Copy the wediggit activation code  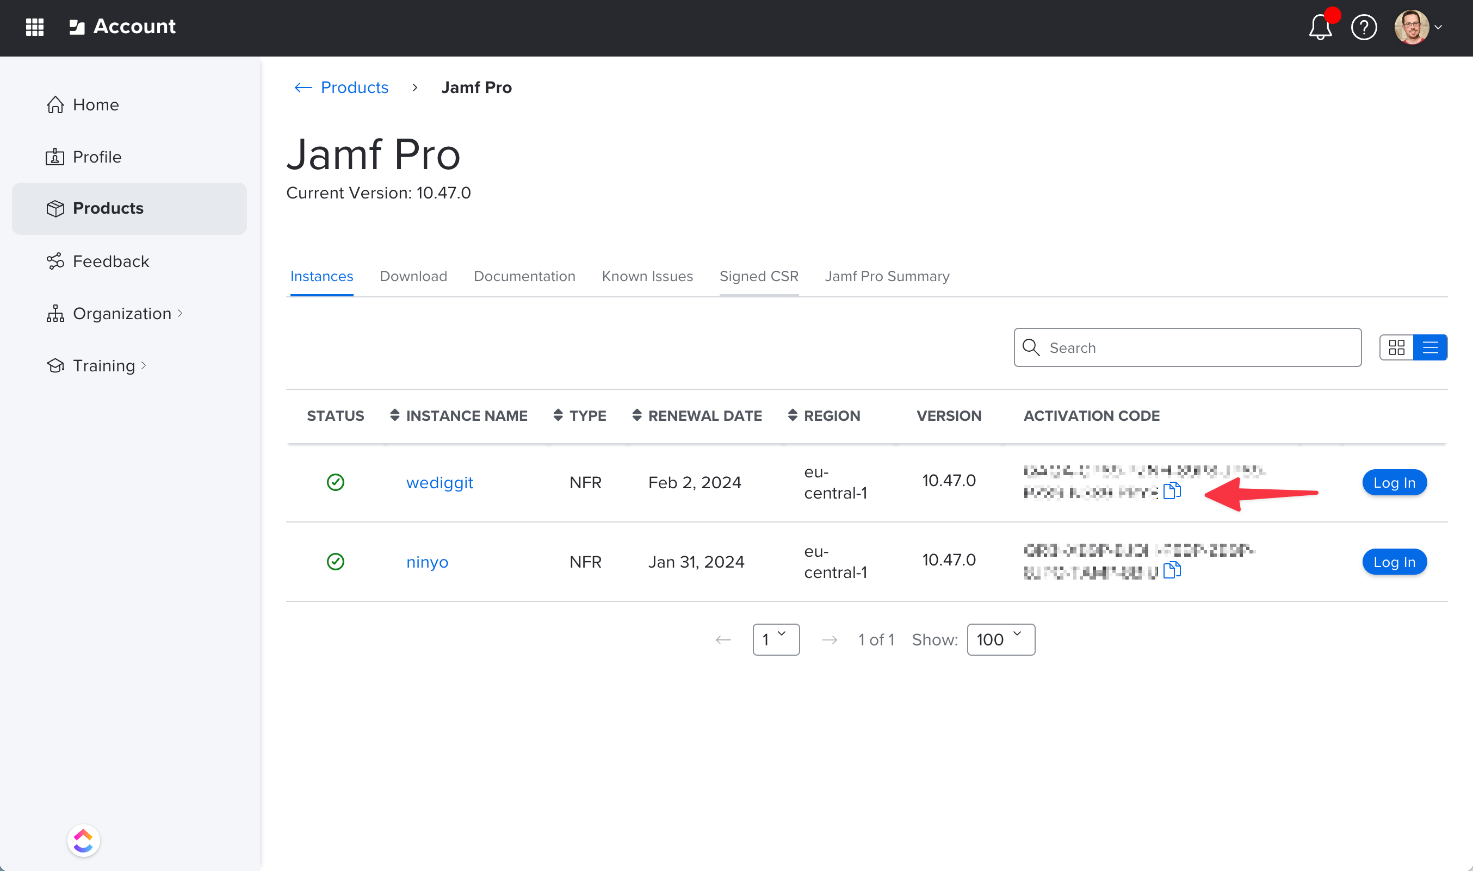point(1171,490)
